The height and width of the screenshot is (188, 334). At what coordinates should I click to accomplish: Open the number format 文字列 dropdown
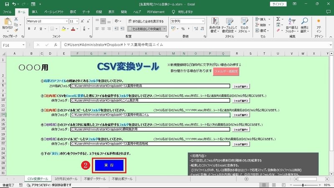[203, 21]
